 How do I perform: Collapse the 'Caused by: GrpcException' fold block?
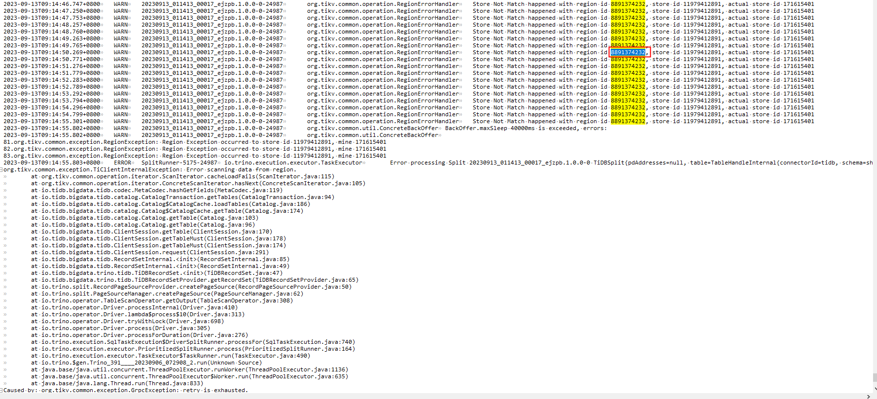tap(2, 390)
